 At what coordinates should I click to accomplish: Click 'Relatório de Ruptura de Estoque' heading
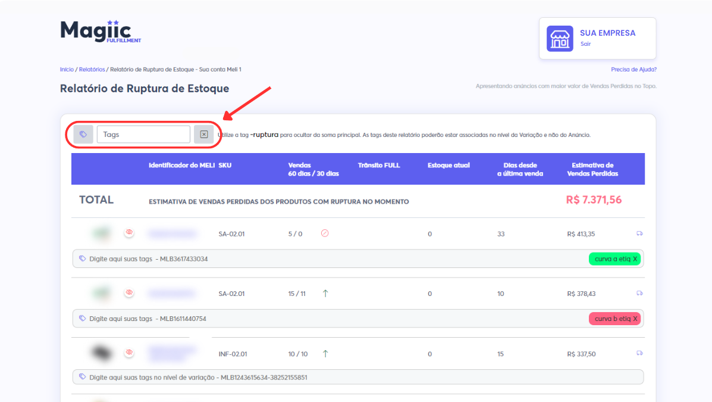(145, 88)
